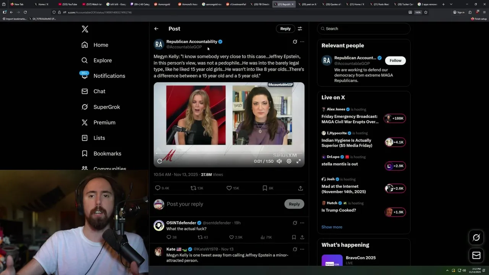Viewport: 489px width, 275px height.
Task: Click Show more under Live on X
Action: coord(332,227)
